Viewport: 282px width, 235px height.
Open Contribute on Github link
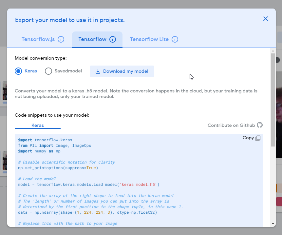click(231, 125)
